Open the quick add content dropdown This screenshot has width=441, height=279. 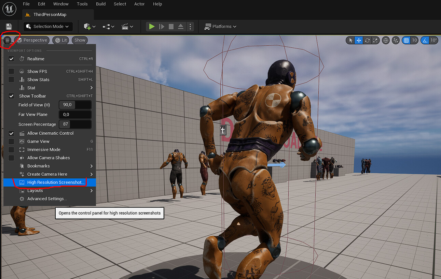coord(89,27)
